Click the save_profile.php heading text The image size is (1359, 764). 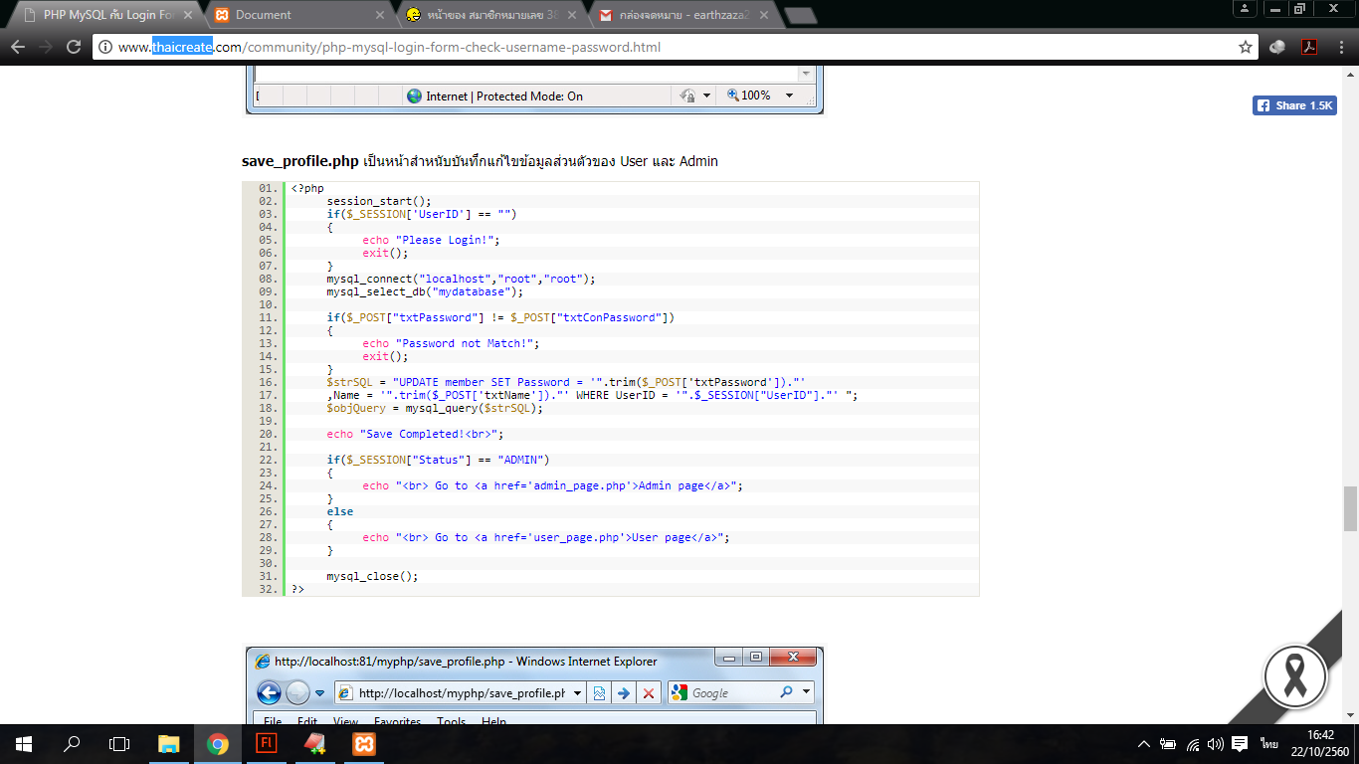tap(300, 161)
